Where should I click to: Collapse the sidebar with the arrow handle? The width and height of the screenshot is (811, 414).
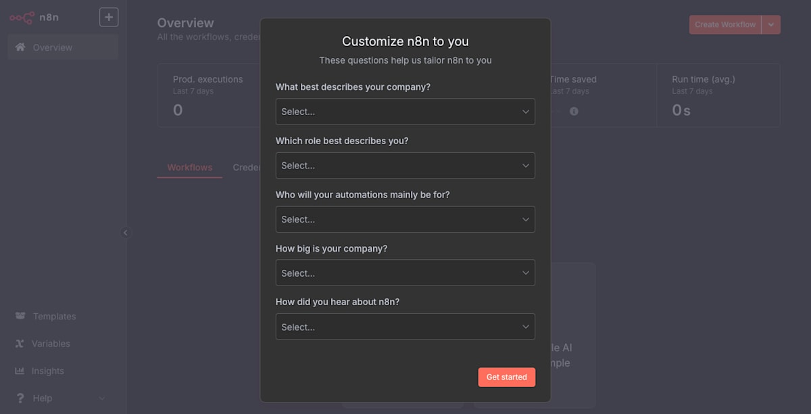(125, 233)
